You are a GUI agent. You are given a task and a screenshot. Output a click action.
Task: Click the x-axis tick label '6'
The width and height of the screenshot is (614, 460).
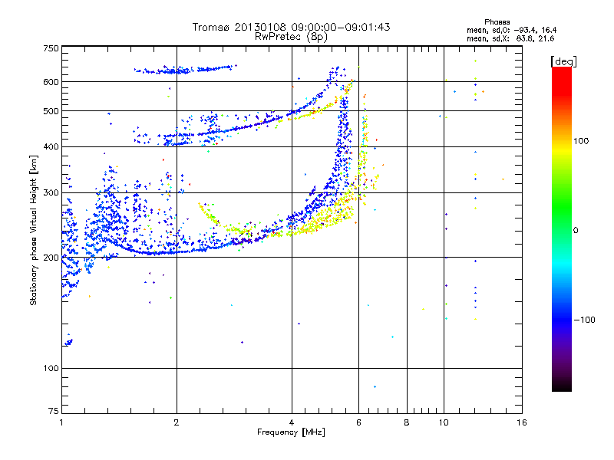pos(358,422)
